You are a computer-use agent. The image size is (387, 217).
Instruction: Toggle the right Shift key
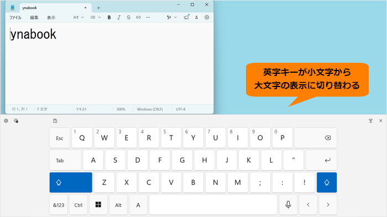[x=327, y=182]
